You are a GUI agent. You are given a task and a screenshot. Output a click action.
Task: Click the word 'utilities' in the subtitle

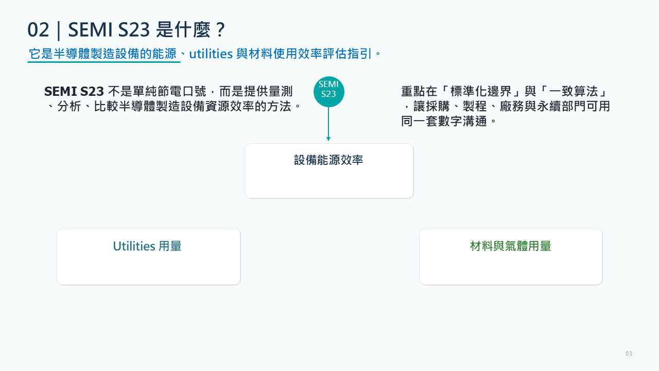coord(211,54)
